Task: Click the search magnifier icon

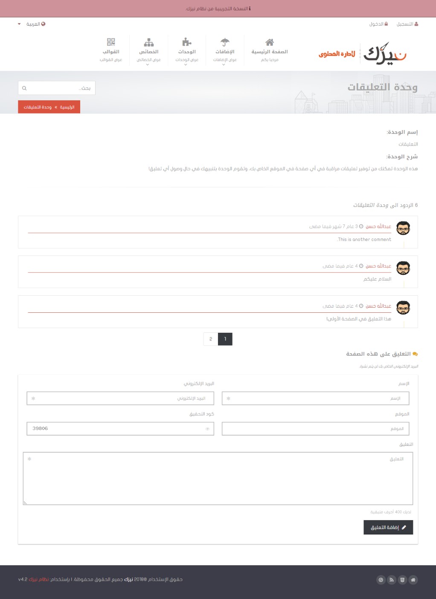Action: (24, 88)
